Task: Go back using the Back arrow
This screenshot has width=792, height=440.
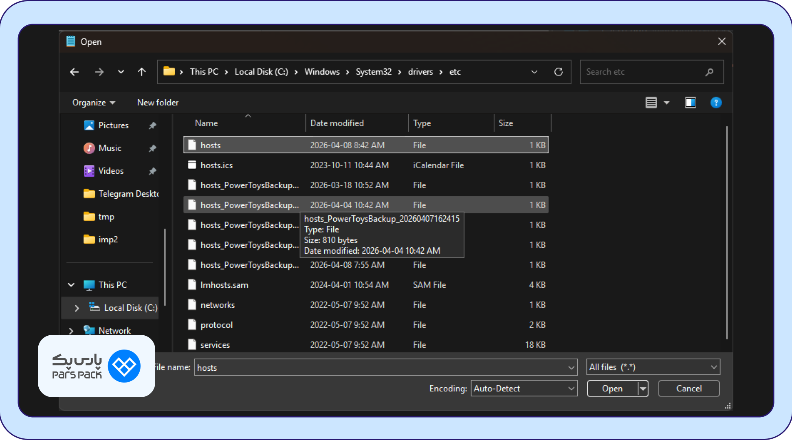Action: pyautogui.click(x=74, y=72)
